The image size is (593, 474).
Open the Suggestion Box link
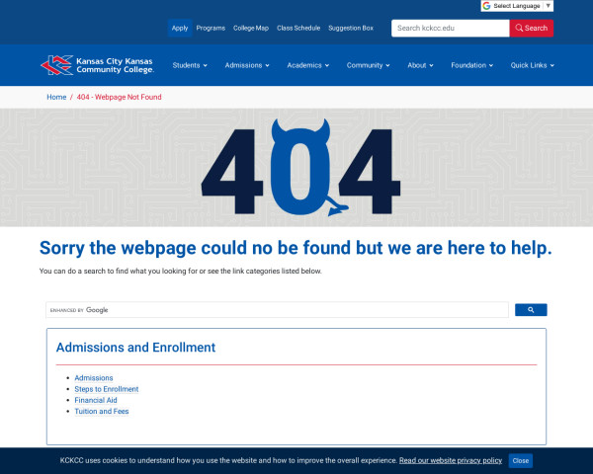[351, 28]
